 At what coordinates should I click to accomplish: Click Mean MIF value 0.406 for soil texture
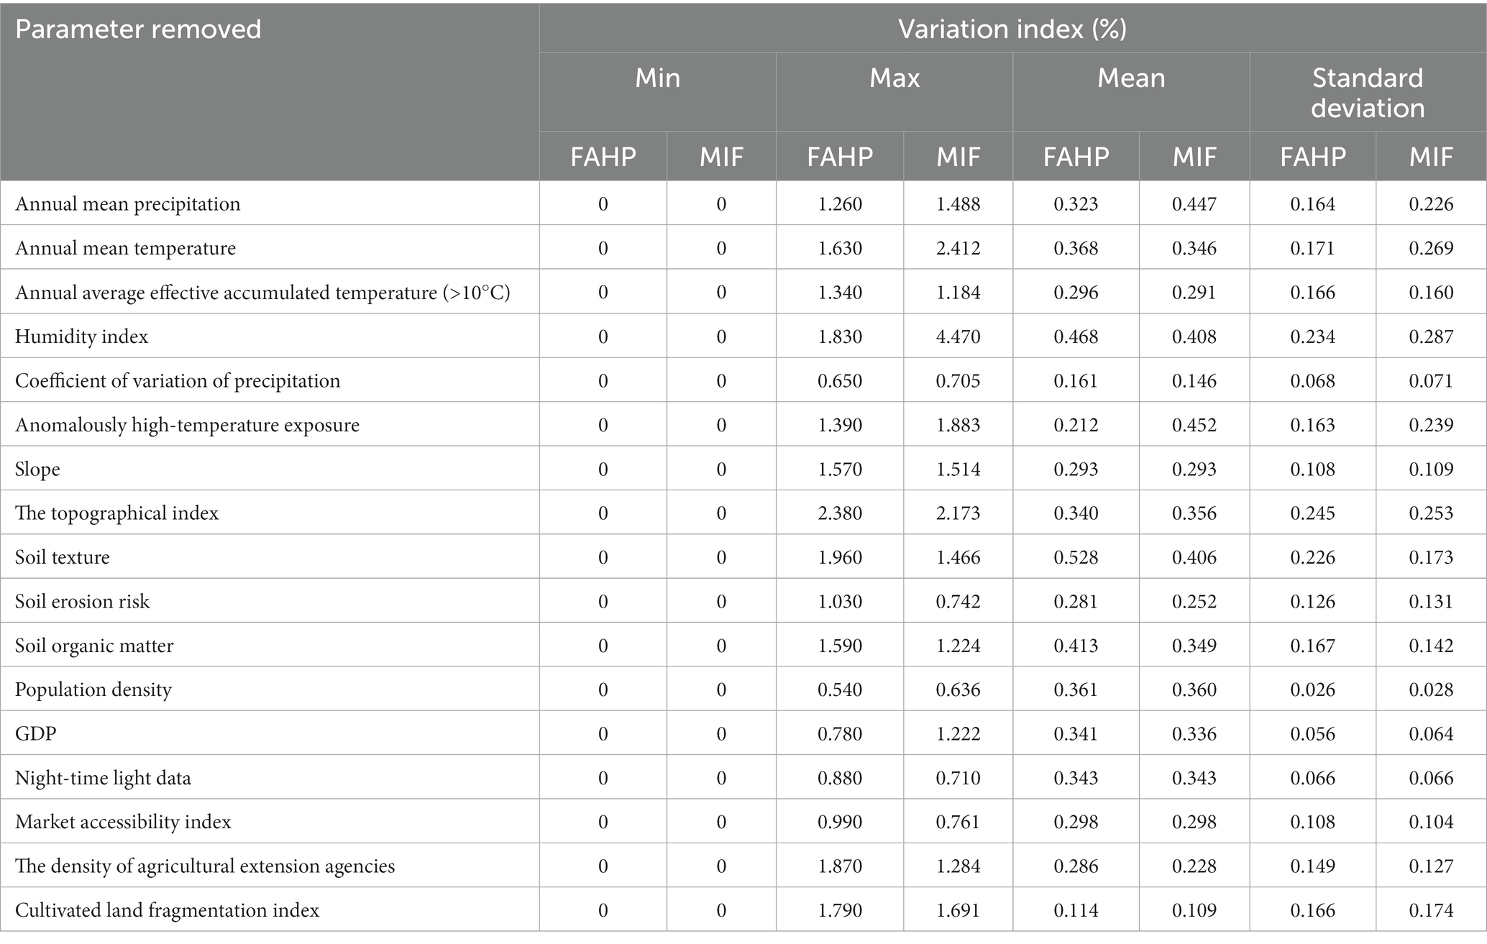(1194, 557)
